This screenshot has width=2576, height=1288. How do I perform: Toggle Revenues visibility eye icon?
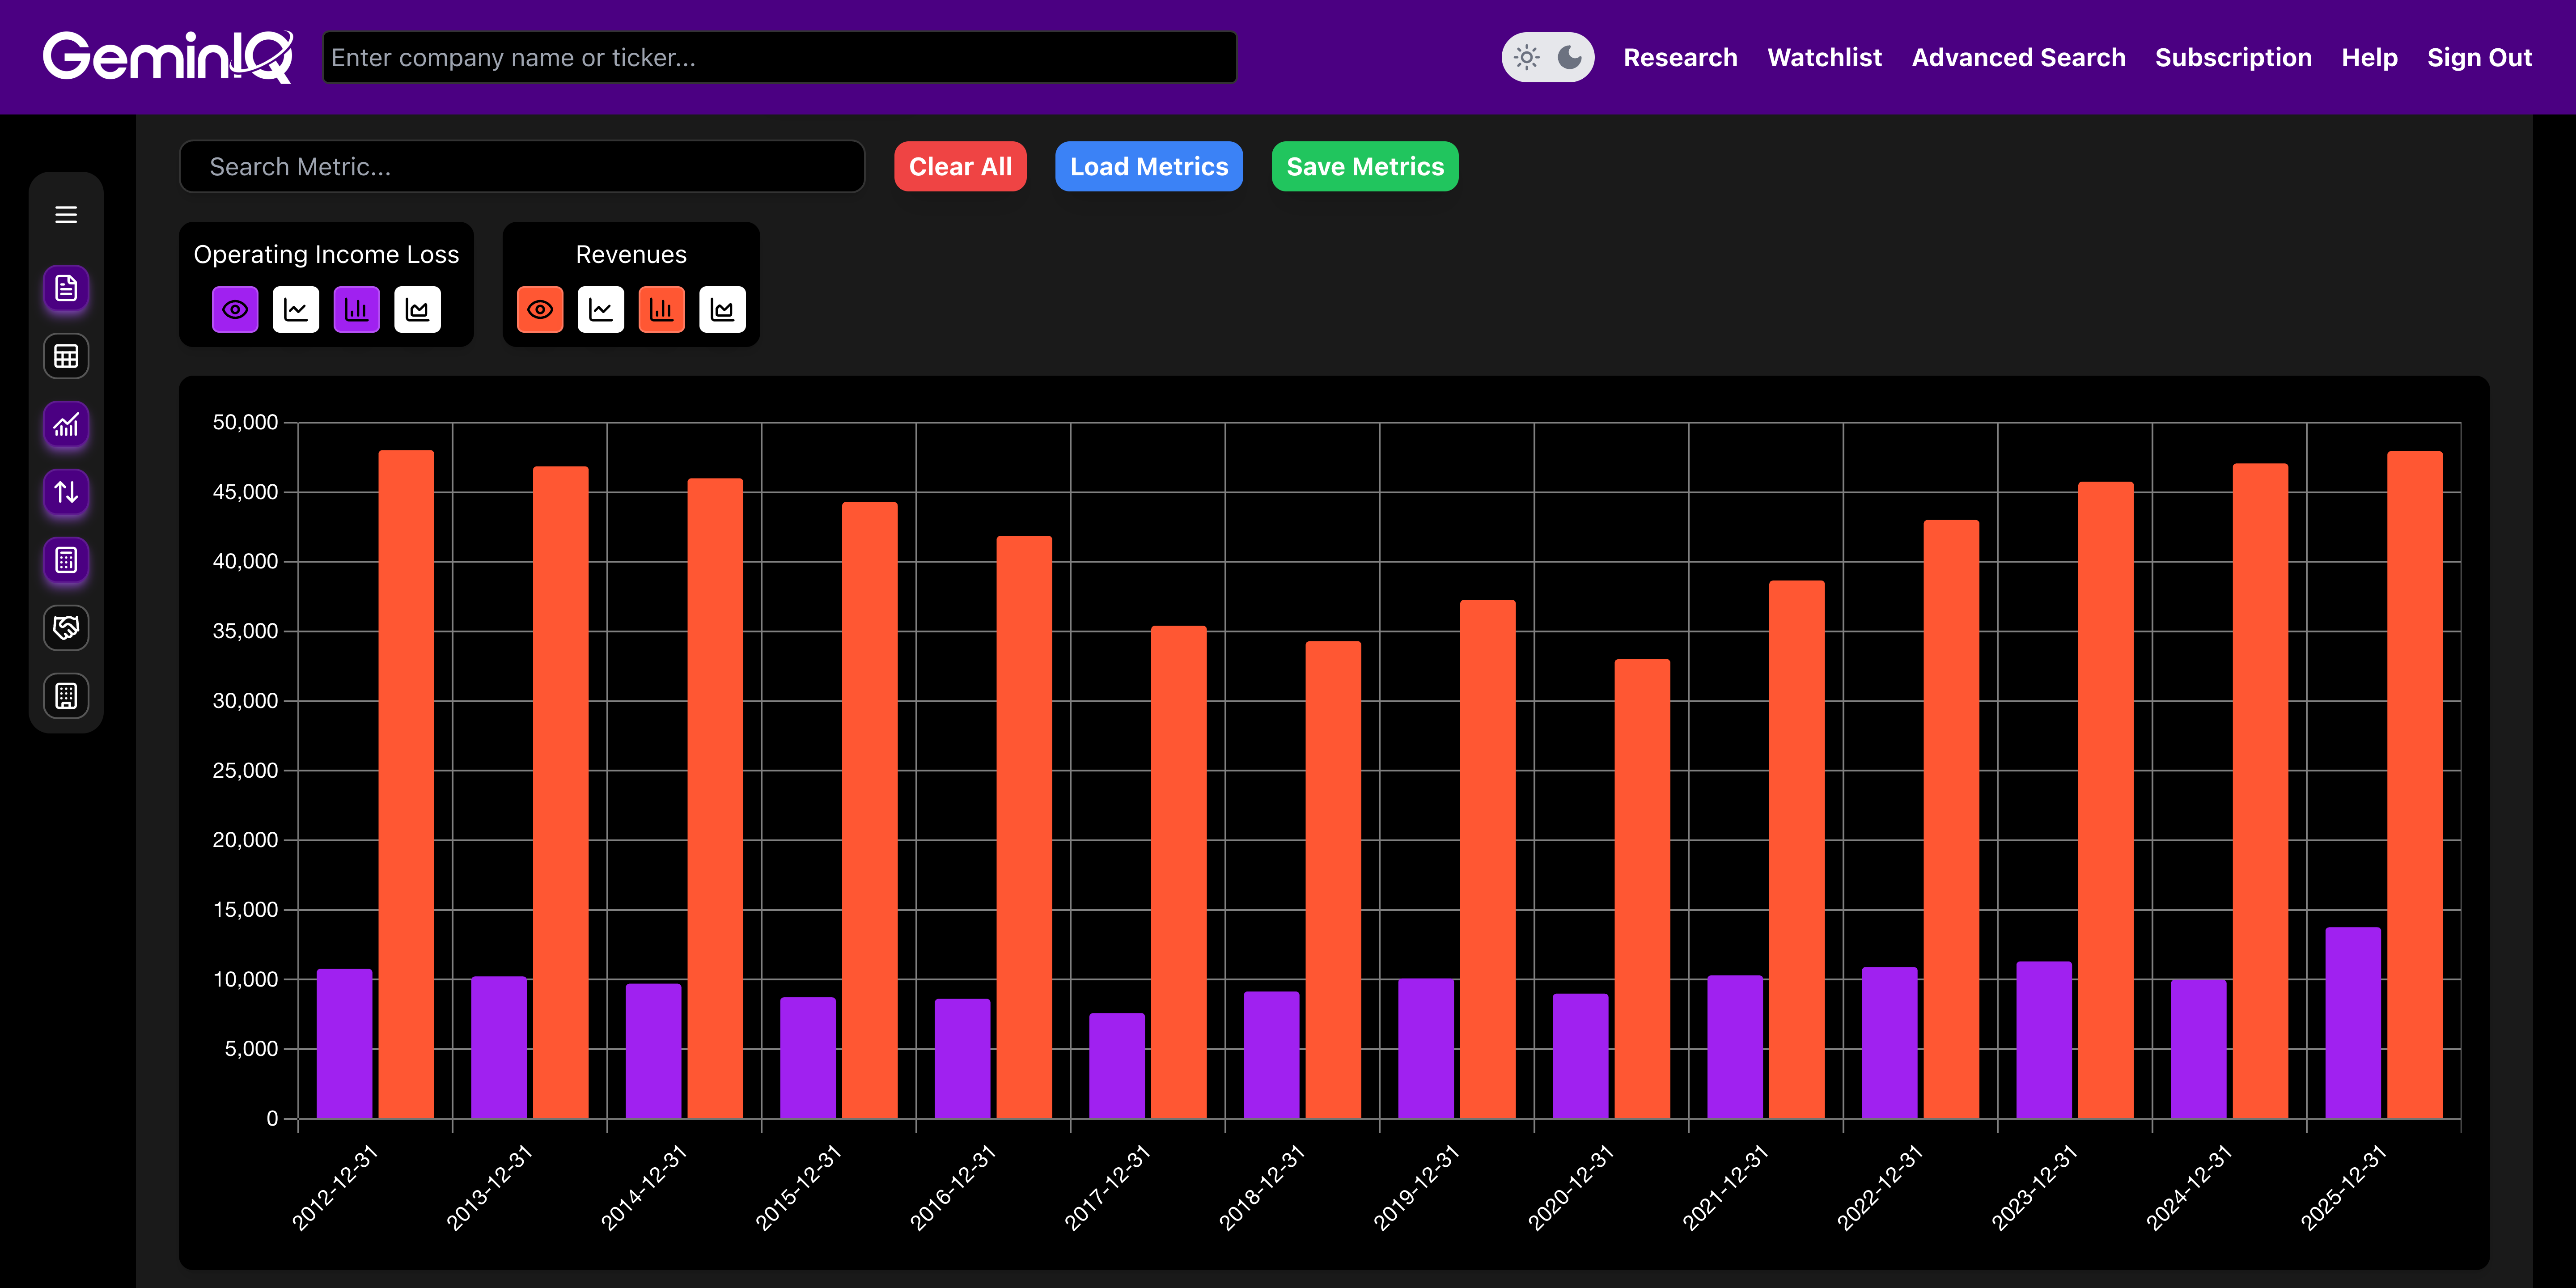point(540,310)
